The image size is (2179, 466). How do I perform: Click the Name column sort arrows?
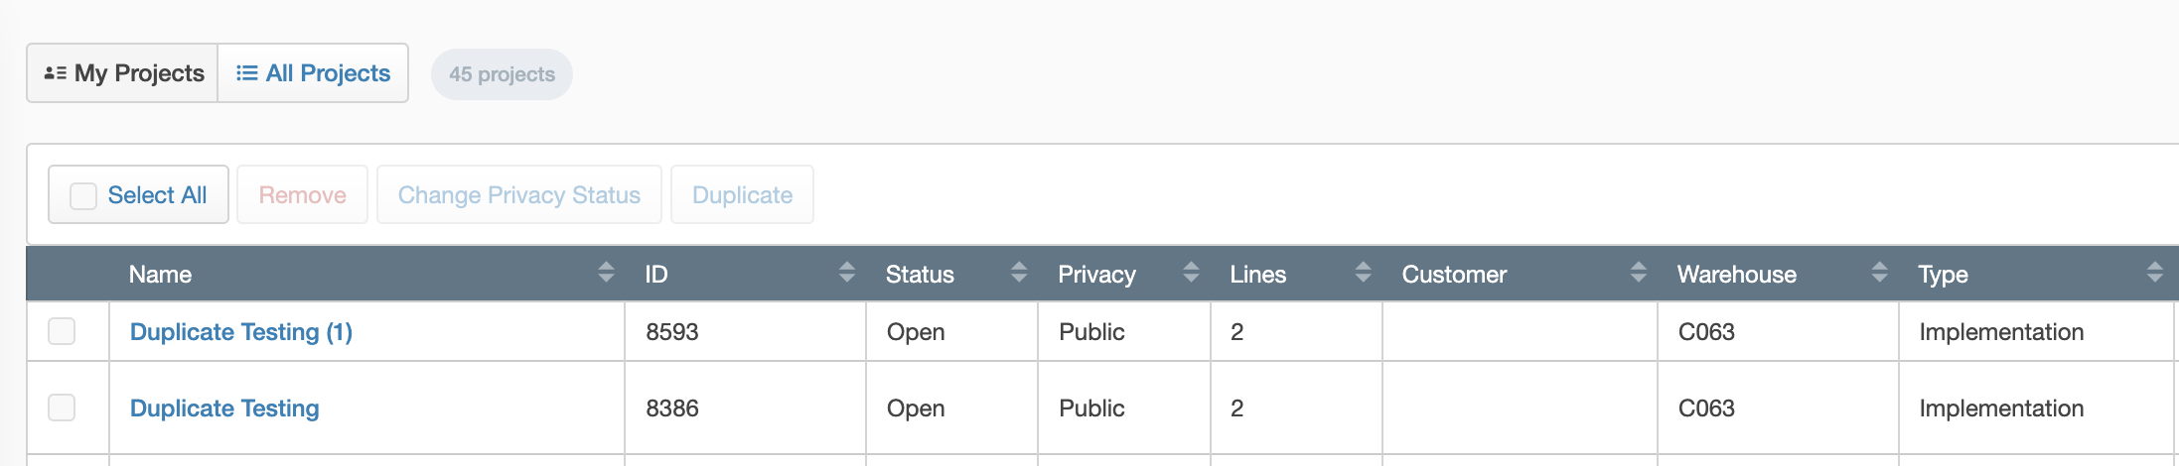pyautogui.click(x=606, y=273)
